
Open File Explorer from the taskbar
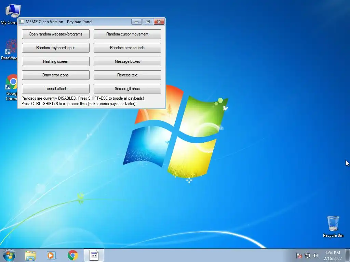click(30, 255)
